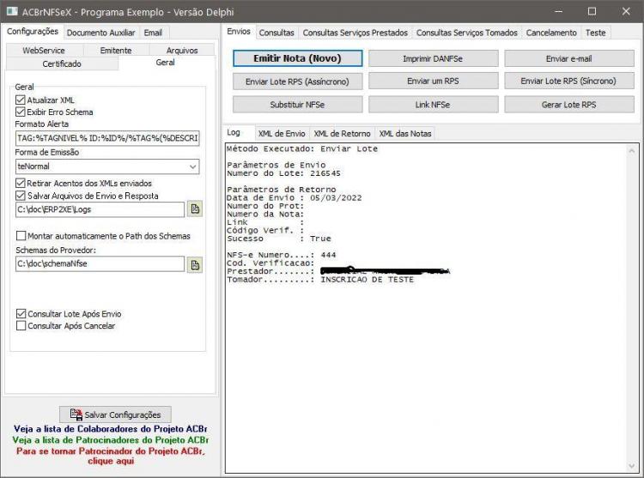Viewport: 644px width, 478px height.
Task: Open folder browser for Schemas do Provedor
Action: 195,264
